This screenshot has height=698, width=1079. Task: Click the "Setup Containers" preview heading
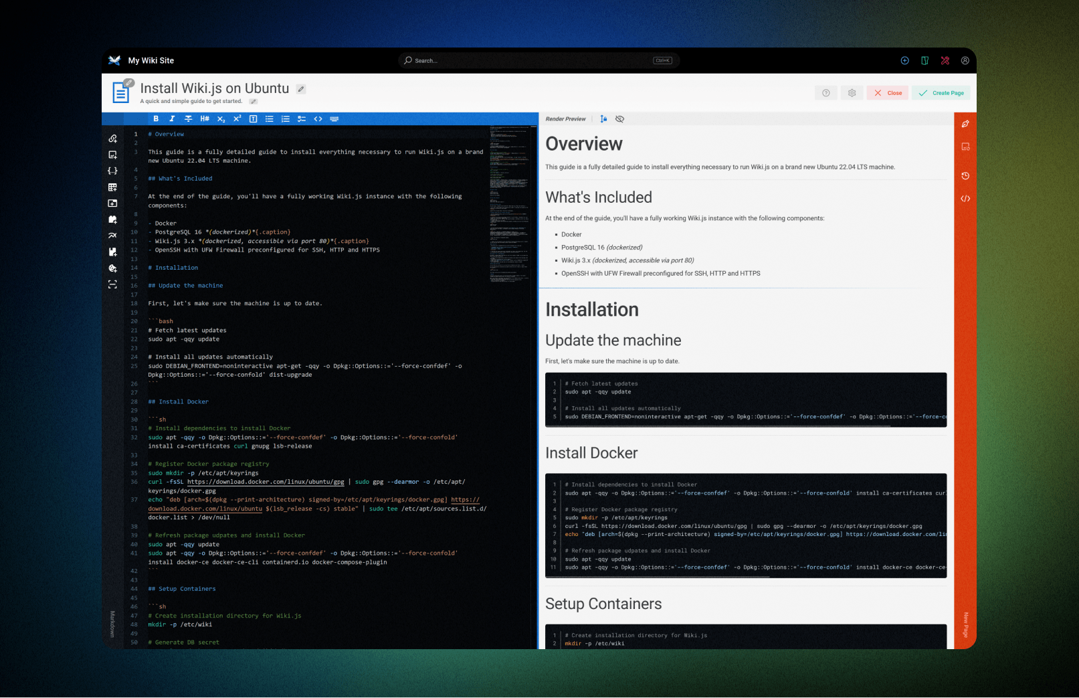(x=603, y=604)
